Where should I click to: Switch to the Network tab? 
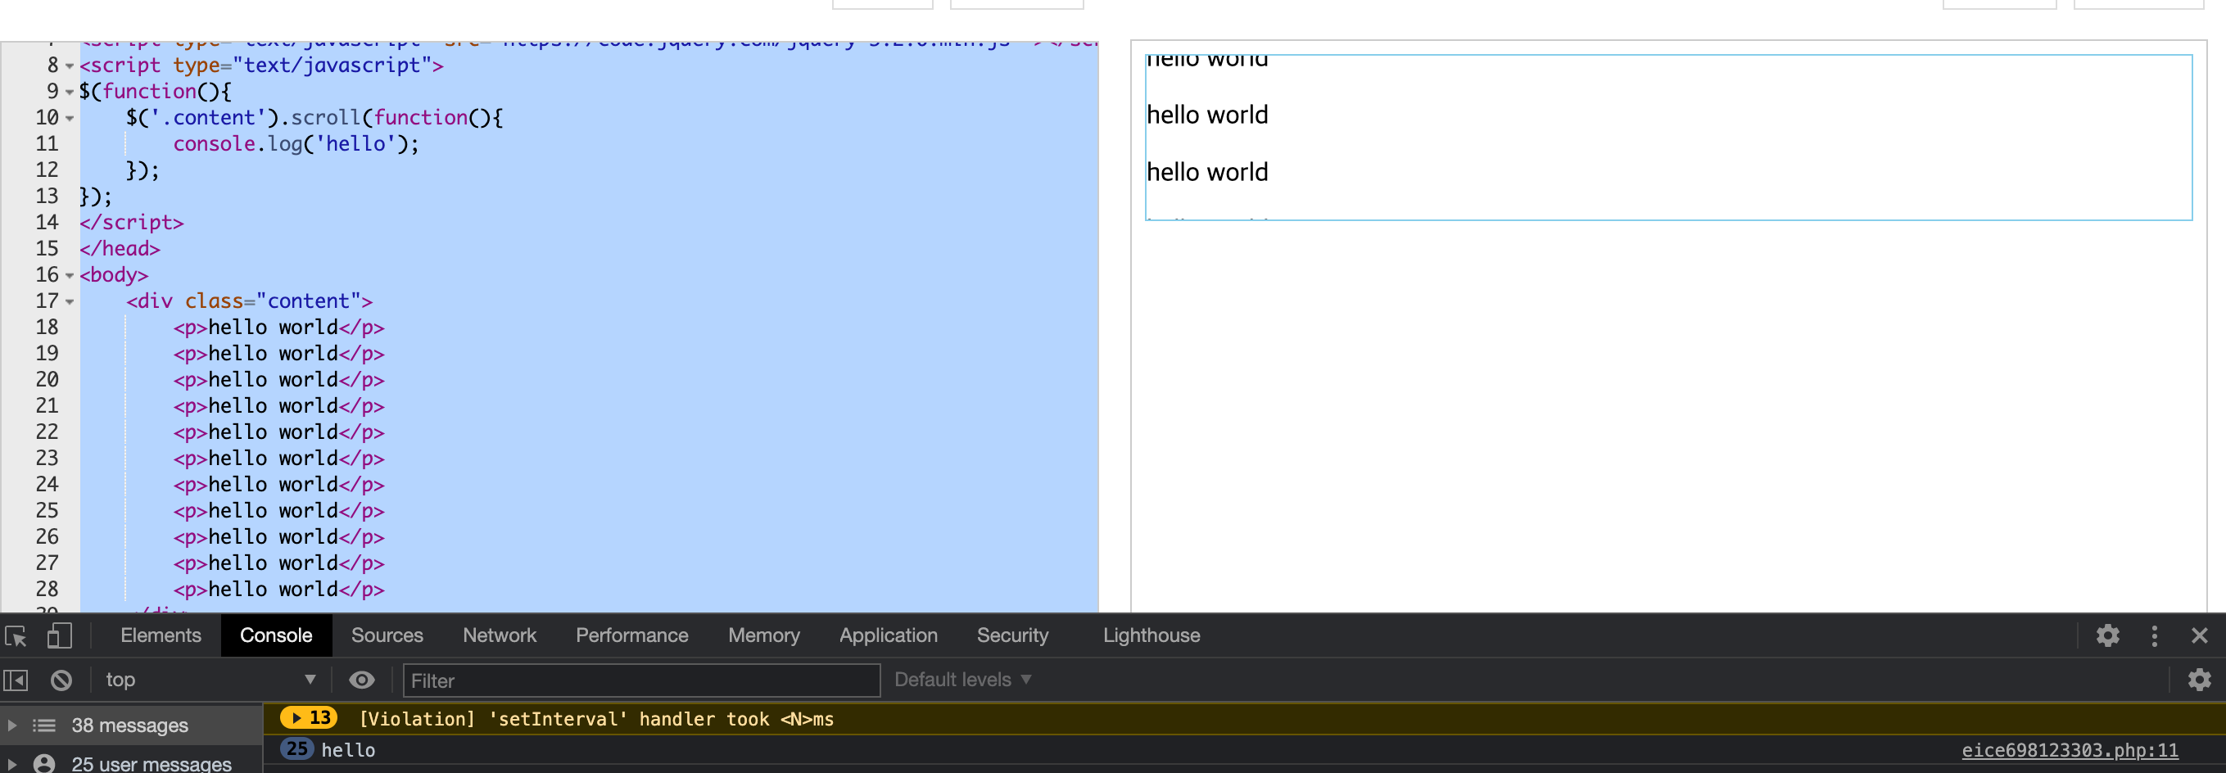pos(500,635)
